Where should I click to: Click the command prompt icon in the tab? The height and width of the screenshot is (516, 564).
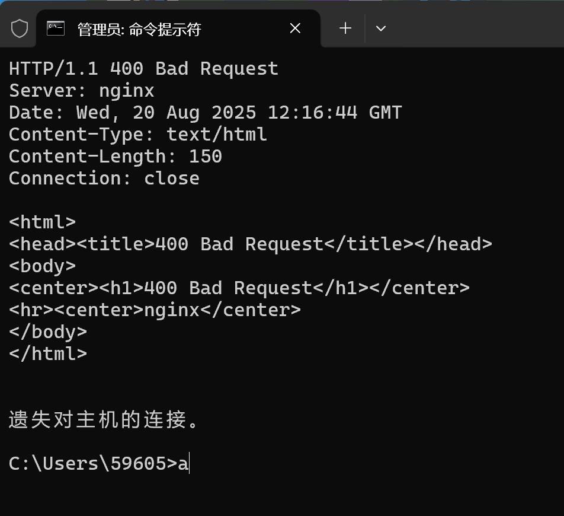[x=56, y=28]
